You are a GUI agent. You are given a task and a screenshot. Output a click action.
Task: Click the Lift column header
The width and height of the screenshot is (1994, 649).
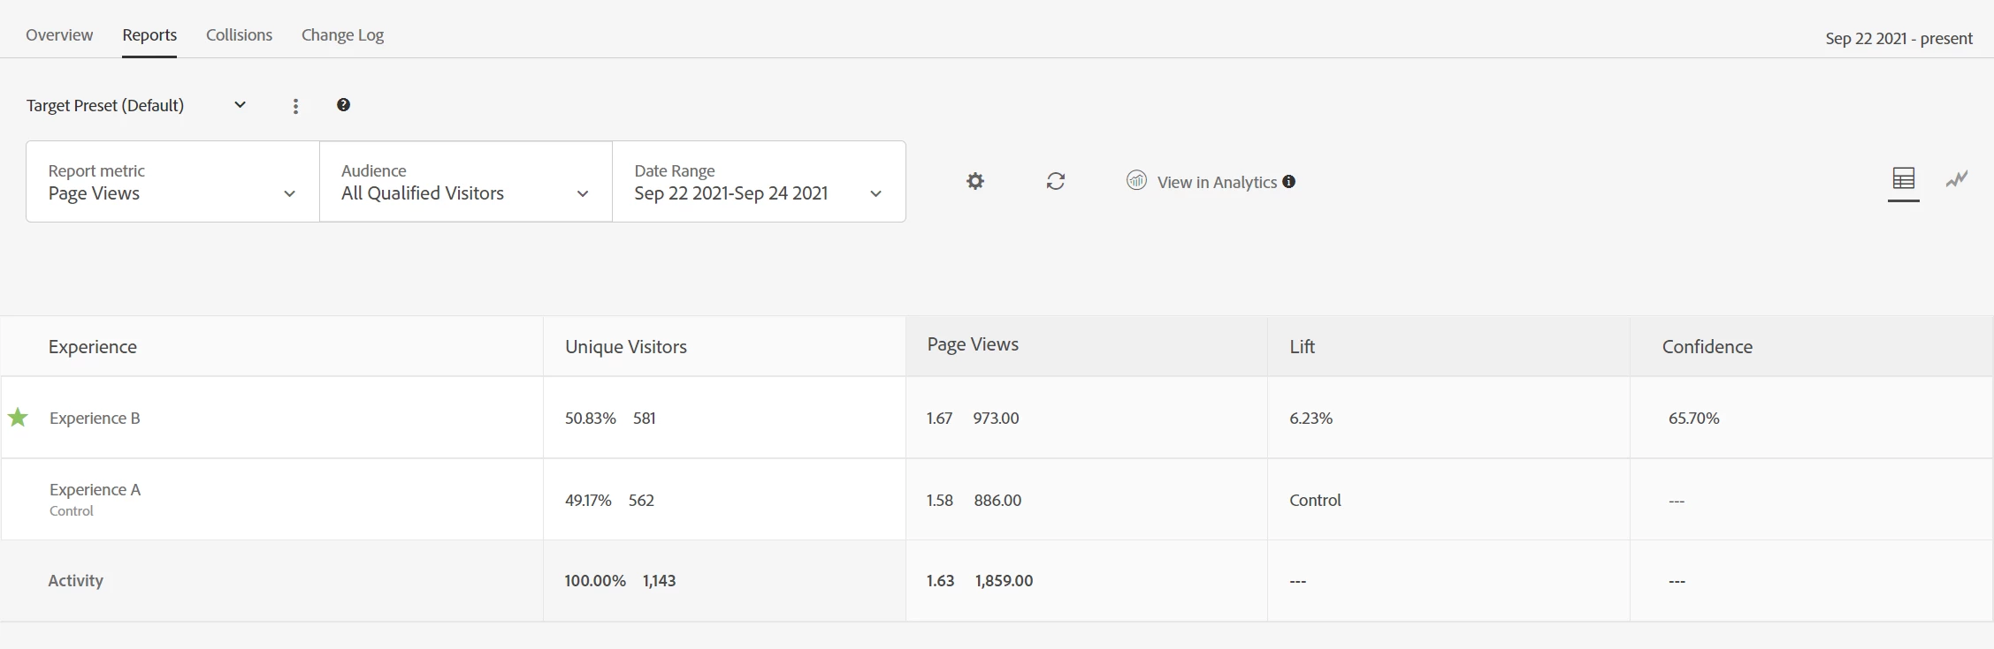point(1302,347)
